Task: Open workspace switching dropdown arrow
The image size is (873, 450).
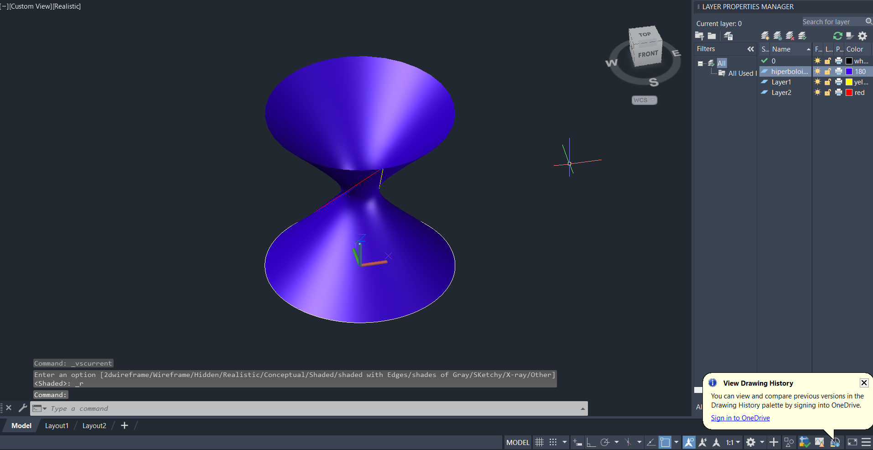Action: [x=762, y=442]
